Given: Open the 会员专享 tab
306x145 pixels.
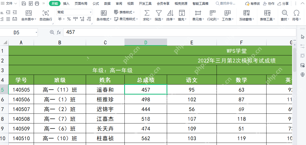Looking at the screenshot, I should [x=163, y=3].
